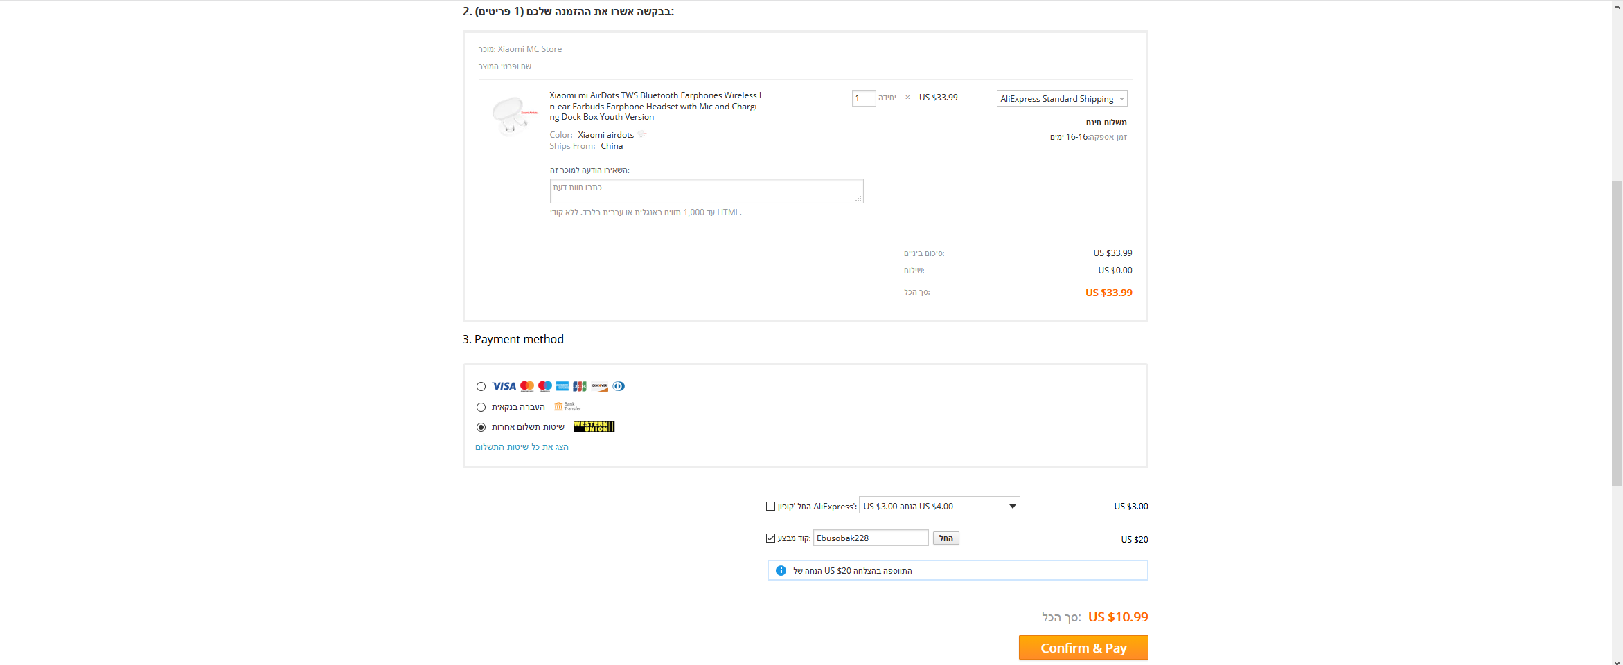The height and width of the screenshot is (665, 1623).
Task: Enable the AliExpress coupon checkbox
Action: 770,506
